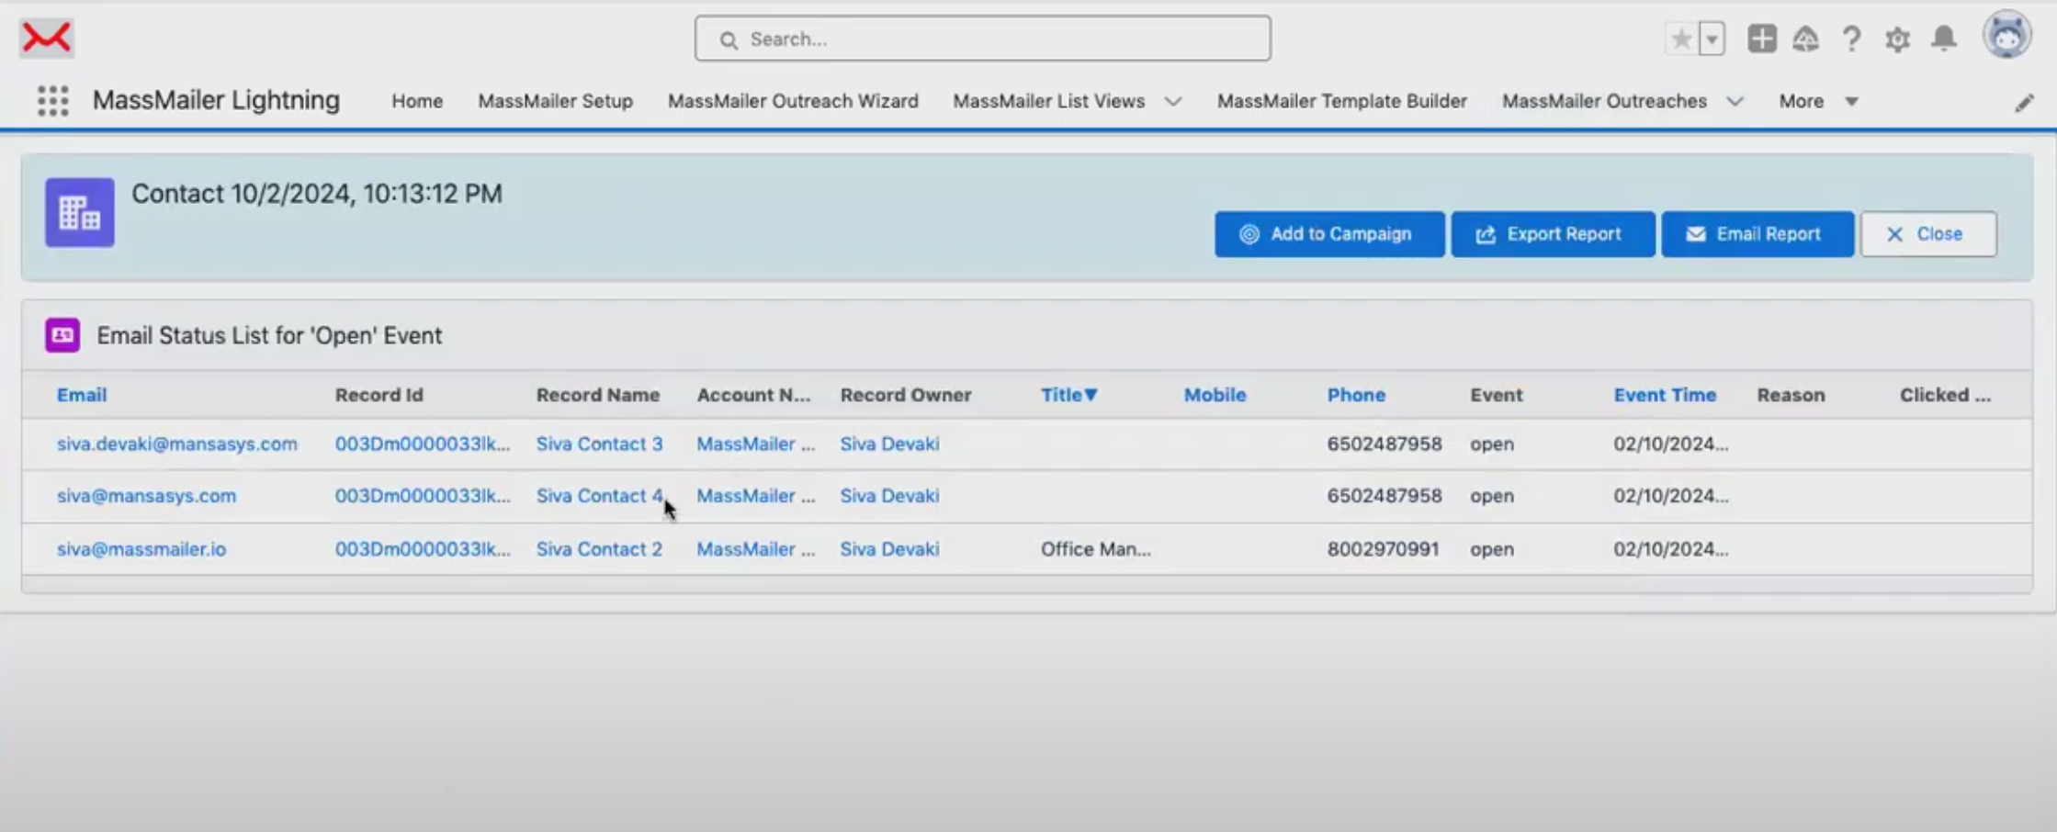Image resolution: width=2057 pixels, height=832 pixels.
Task: Click the magenta Email Status List icon
Action: tap(62, 335)
